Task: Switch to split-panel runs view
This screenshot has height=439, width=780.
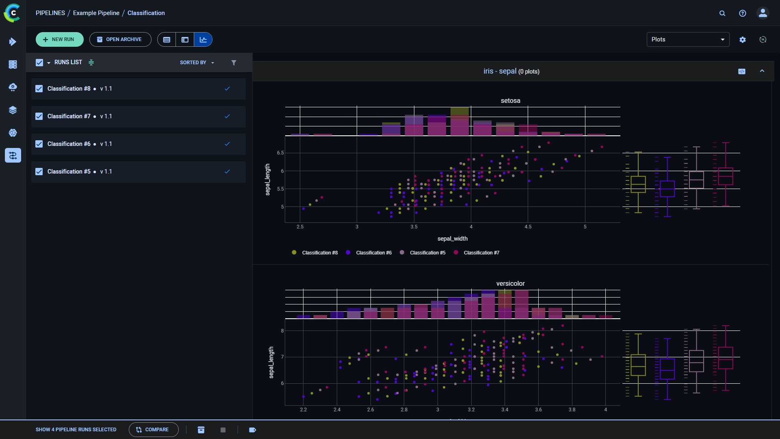Action: click(x=185, y=39)
